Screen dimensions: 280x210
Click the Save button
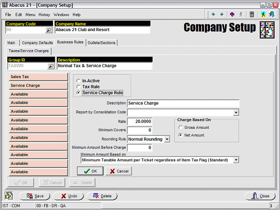(35, 196)
